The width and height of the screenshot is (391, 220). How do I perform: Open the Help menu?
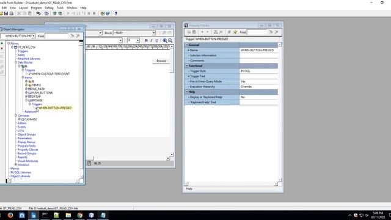83,8
